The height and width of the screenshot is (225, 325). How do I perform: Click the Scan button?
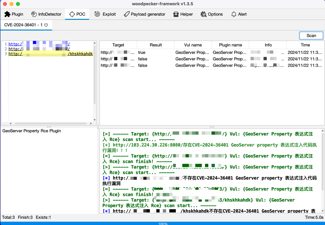tap(311, 36)
